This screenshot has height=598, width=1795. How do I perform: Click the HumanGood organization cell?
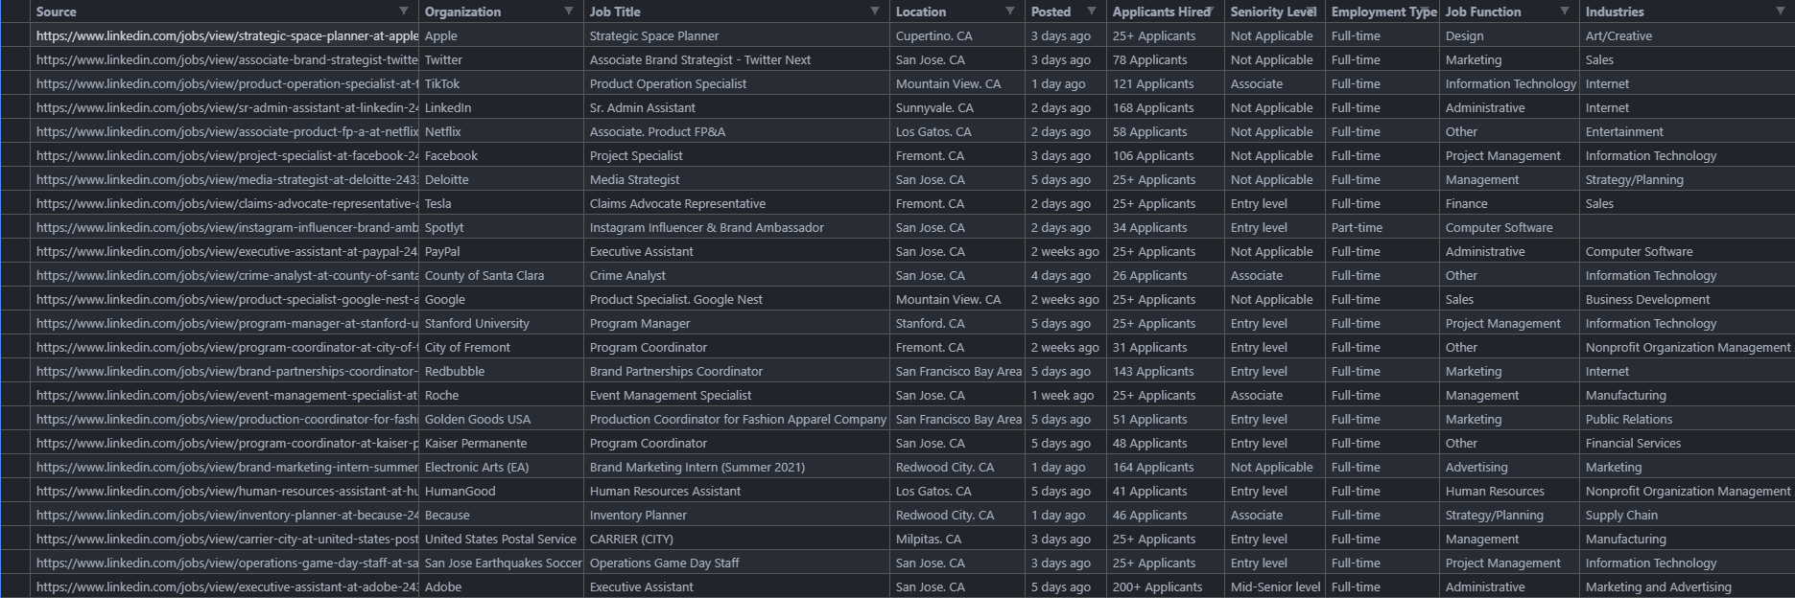[x=502, y=491]
